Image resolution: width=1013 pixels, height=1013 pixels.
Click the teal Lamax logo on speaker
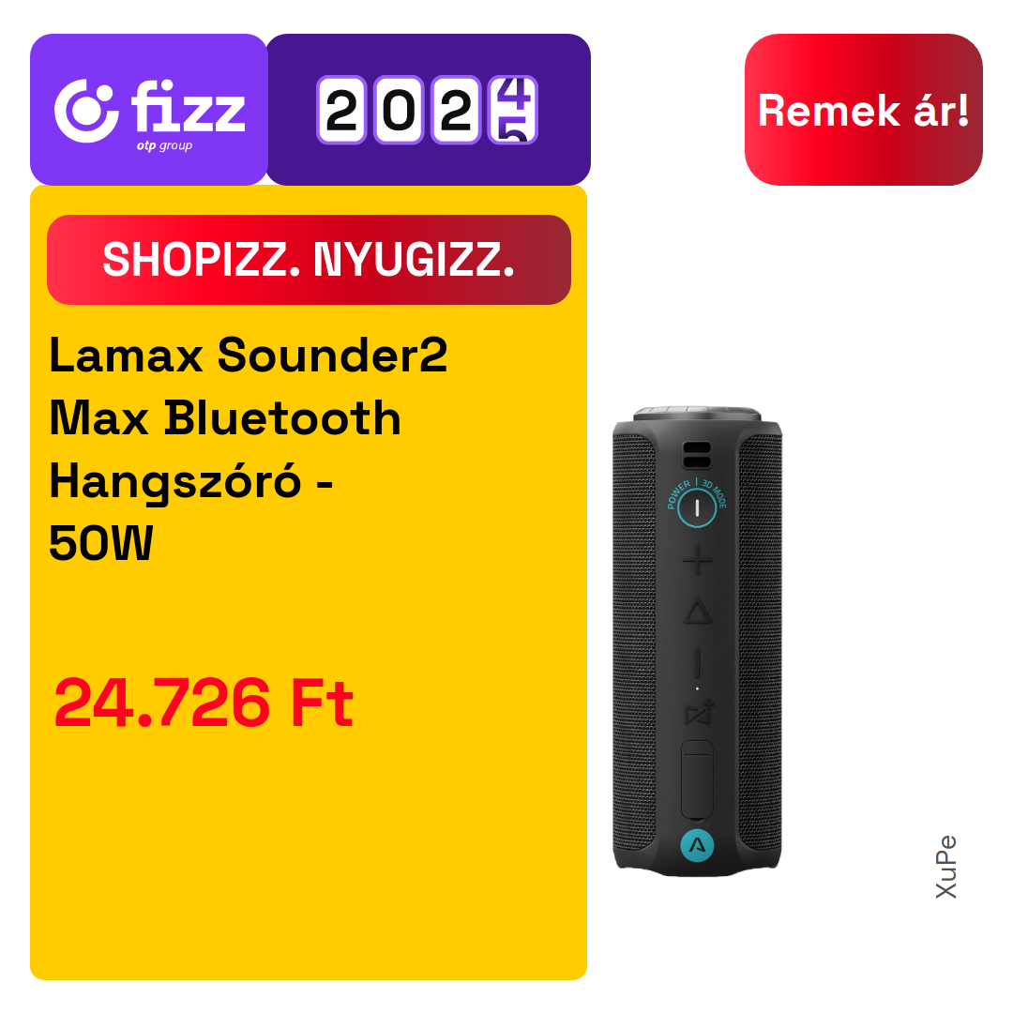tap(697, 845)
